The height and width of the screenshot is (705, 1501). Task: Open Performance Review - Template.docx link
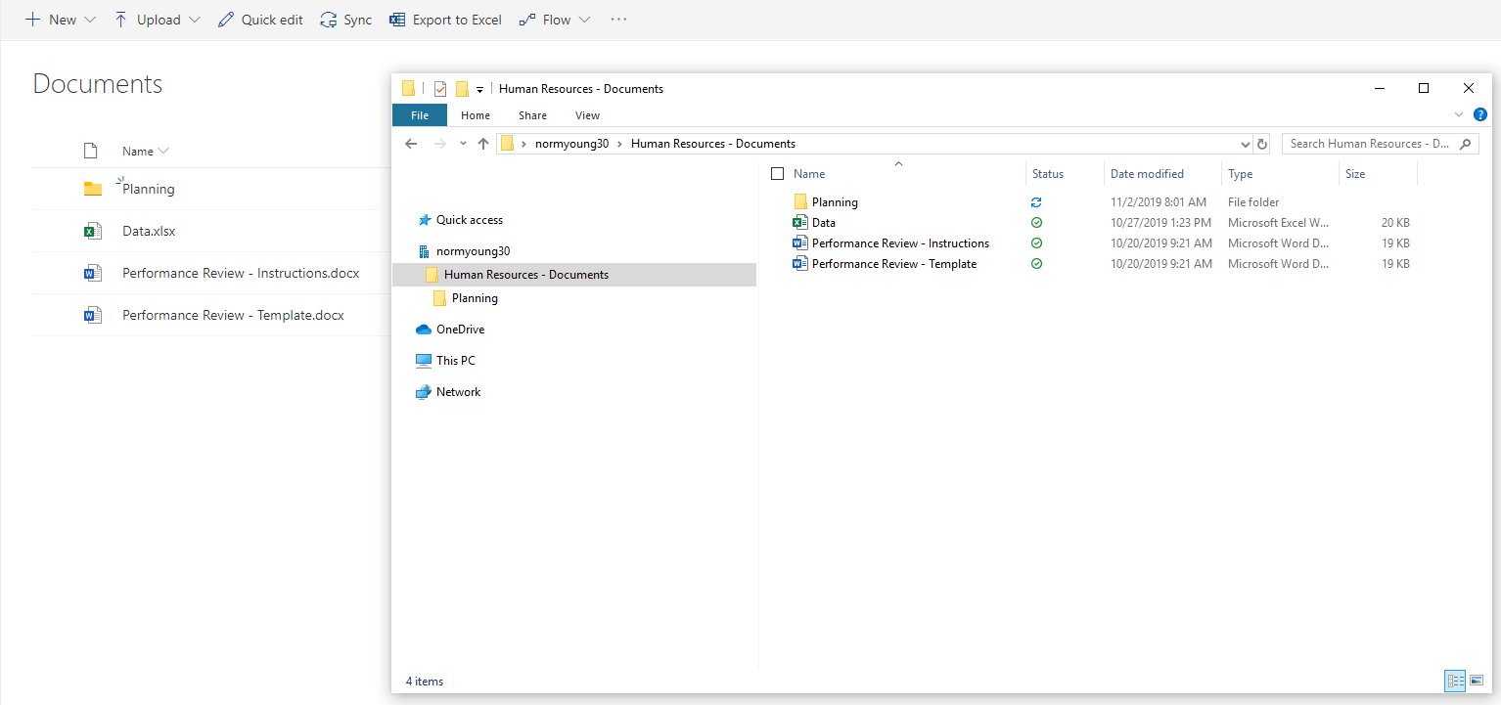point(233,316)
